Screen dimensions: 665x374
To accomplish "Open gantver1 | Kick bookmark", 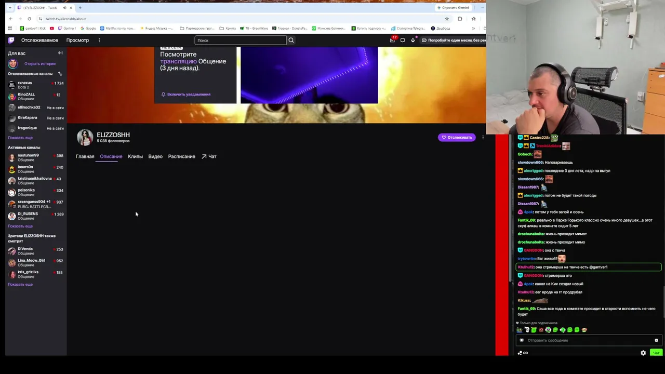I will (x=32, y=29).
